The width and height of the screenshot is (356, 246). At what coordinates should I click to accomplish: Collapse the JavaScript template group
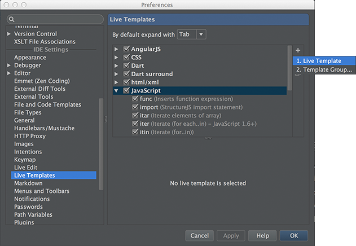point(116,91)
